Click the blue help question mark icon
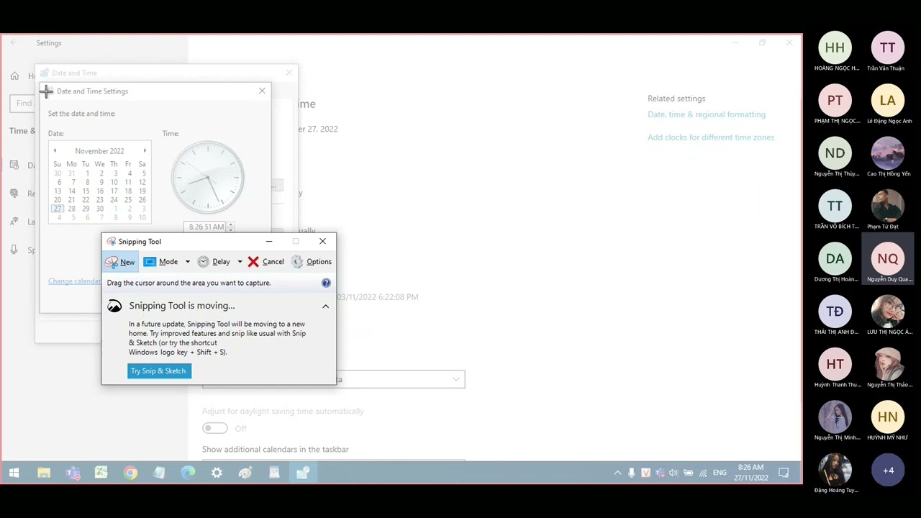 click(326, 283)
